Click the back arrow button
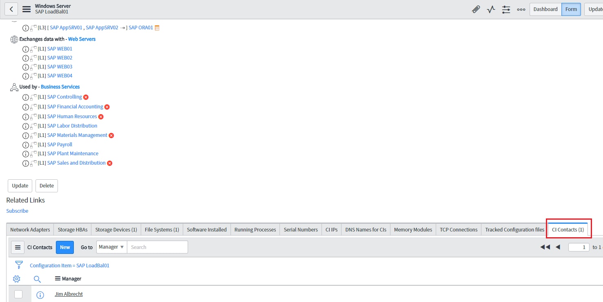 pos(11,9)
